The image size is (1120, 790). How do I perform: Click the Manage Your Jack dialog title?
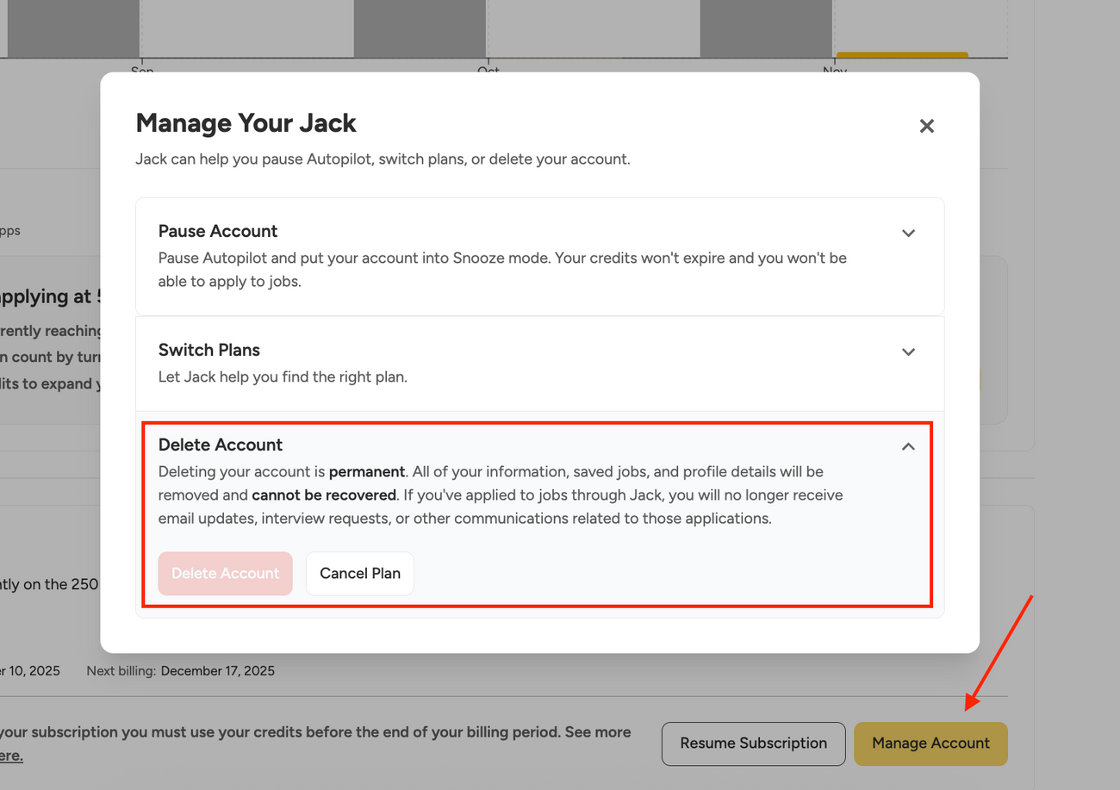pos(246,123)
